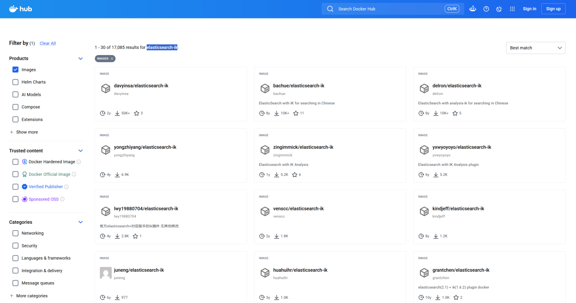Click the Search Docker Hub field
Screen dimensions: 576x303
[x=393, y=9]
